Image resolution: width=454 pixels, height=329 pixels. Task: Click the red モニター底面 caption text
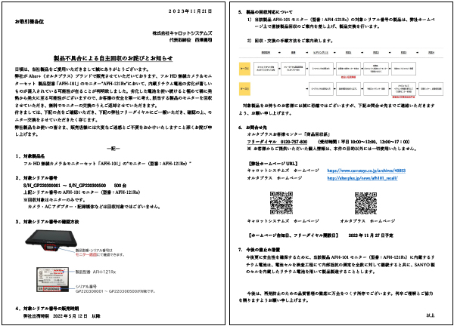[x=86, y=255]
